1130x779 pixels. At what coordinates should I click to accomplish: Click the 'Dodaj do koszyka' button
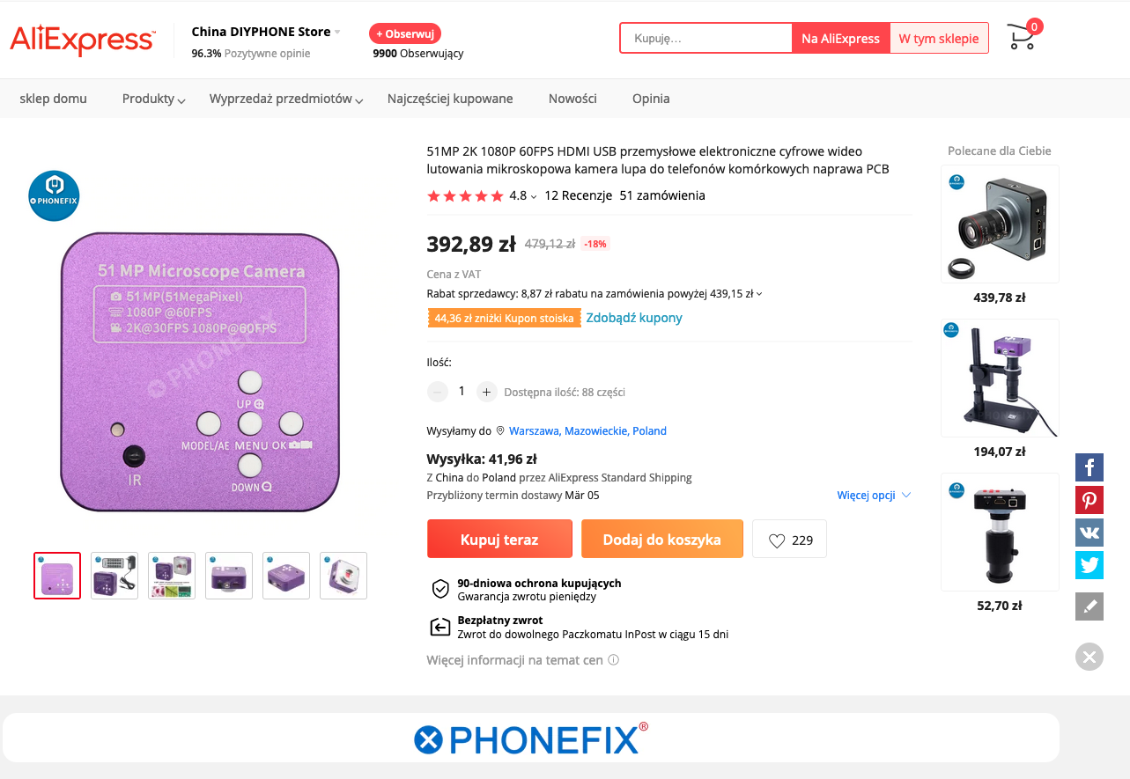(661, 540)
